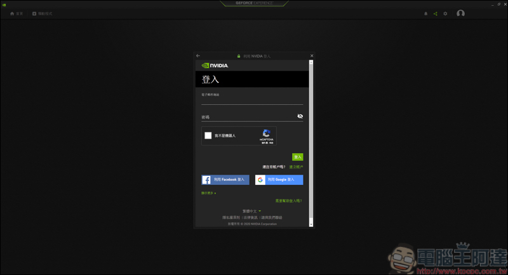Viewport: 508px width, 275px height.
Task: Click the user account avatar icon
Action: [460, 13]
